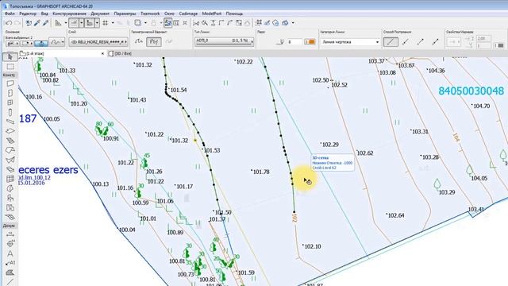This screenshot has width=508, height=286.
Task: Select the Fill tool in the toolbox
Action: coord(10,272)
